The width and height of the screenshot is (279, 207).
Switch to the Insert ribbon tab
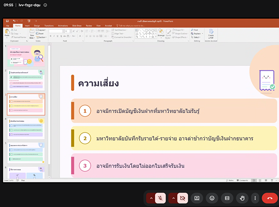pos(27,26)
